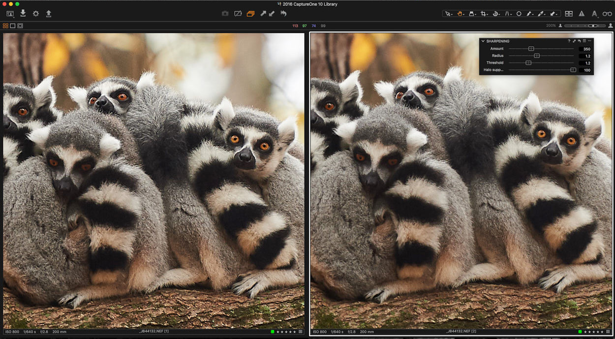Select the Crop tool in the cursor toolbar
Image resolution: width=615 pixels, height=339 pixels.
coord(483,14)
